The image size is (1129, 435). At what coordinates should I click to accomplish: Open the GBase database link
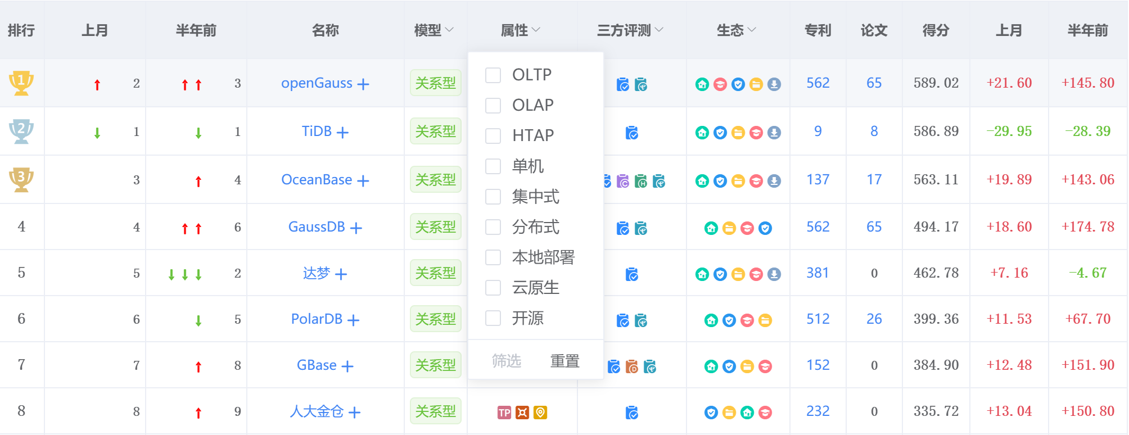(317, 365)
